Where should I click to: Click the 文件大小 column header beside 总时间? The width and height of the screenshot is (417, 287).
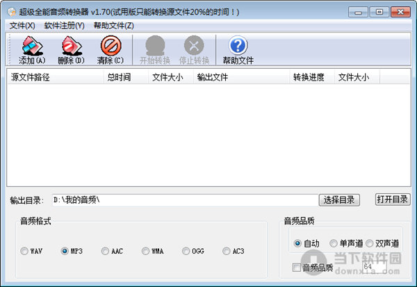click(171, 77)
